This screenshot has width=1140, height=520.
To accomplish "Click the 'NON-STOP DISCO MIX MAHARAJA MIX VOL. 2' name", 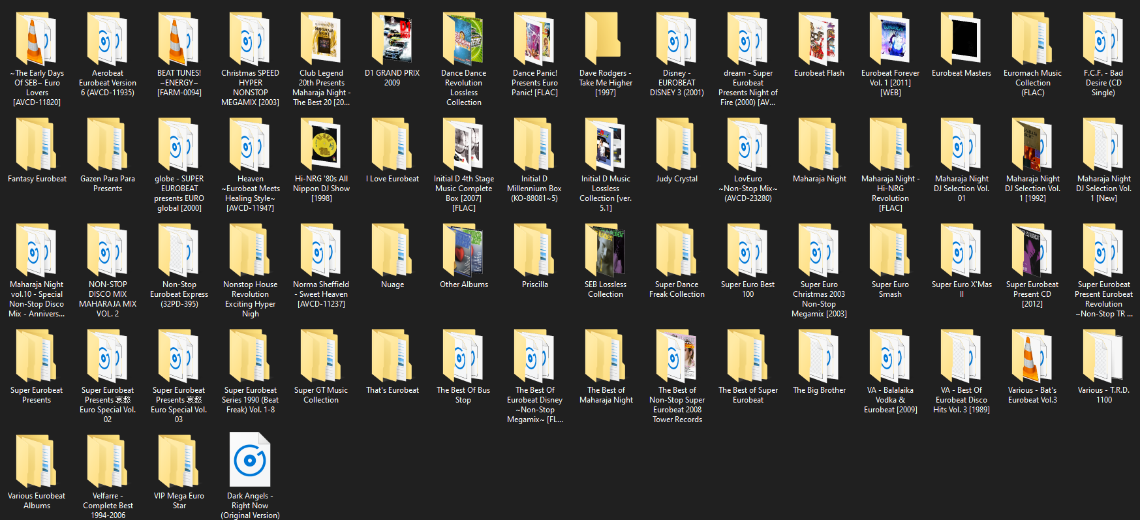I will click(108, 299).
